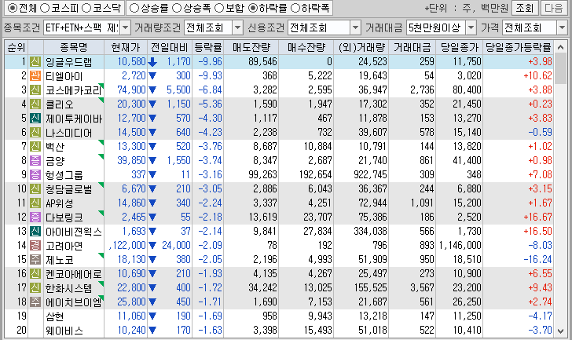Click the scrollbar down arrow
The height and width of the screenshot is (340, 572).
point(560,331)
